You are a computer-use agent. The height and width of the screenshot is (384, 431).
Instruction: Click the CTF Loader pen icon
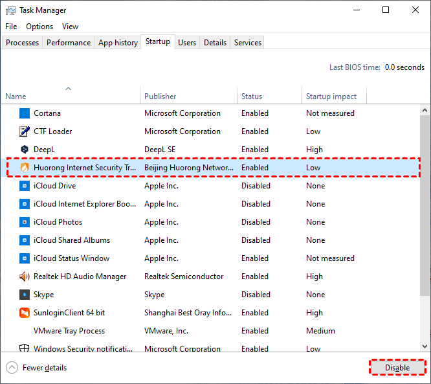coord(25,131)
